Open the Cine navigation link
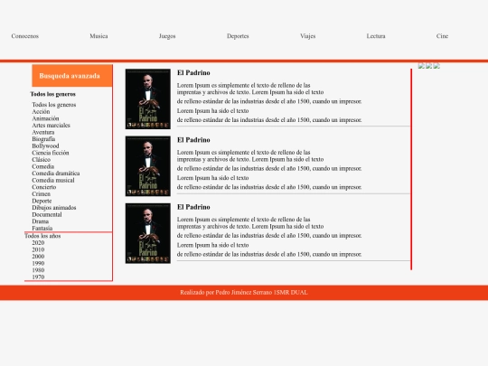Viewport: 488px width, 366px height. click(x=442, y=36)
